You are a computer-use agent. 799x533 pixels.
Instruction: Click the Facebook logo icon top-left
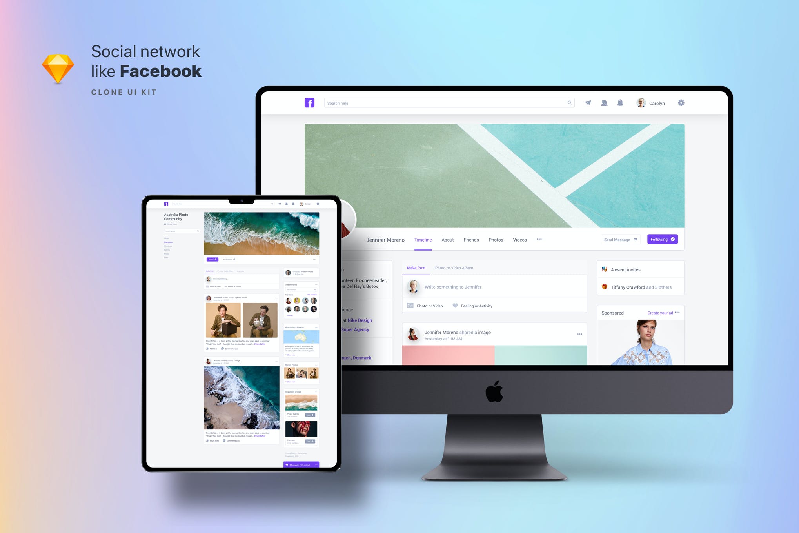pyautogui.click(x=310, y=102)
